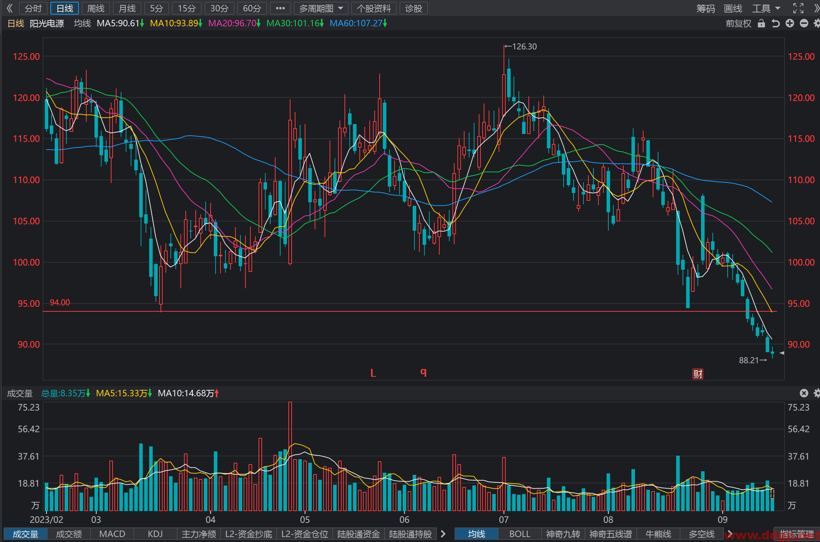
Task: Select the 15分 period
Action: [187, 8]
